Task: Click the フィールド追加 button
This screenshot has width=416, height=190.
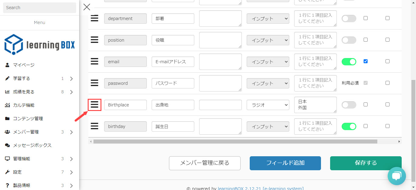Action: click(285, 163)
